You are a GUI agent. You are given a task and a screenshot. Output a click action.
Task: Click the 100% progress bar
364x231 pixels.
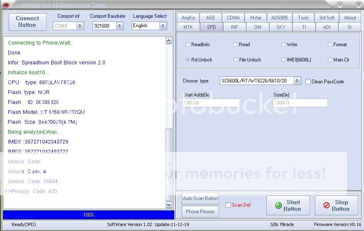click(x=88, y=215)
